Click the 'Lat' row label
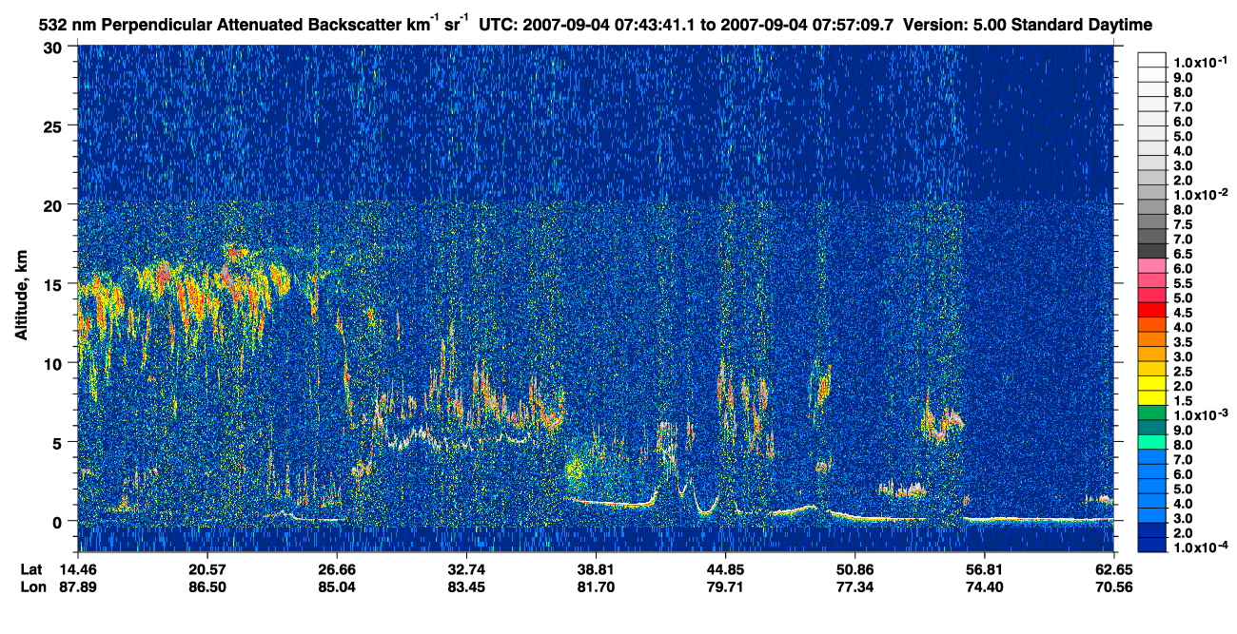This screenshot has width=1237, height=634. tap(31, 569)
